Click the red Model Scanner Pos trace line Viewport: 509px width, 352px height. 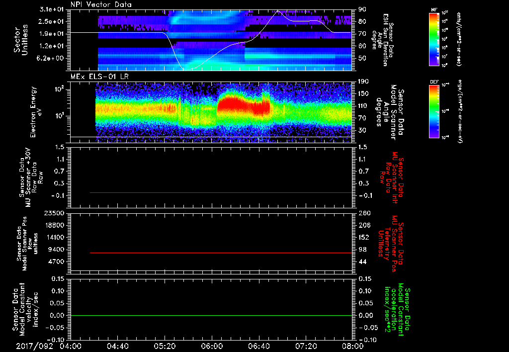tap(221, 253)
